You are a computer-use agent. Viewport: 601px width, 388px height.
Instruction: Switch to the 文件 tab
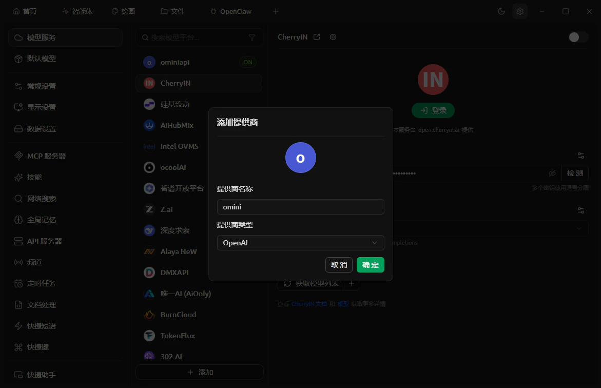pyautogui.click(x=172, y=11)
